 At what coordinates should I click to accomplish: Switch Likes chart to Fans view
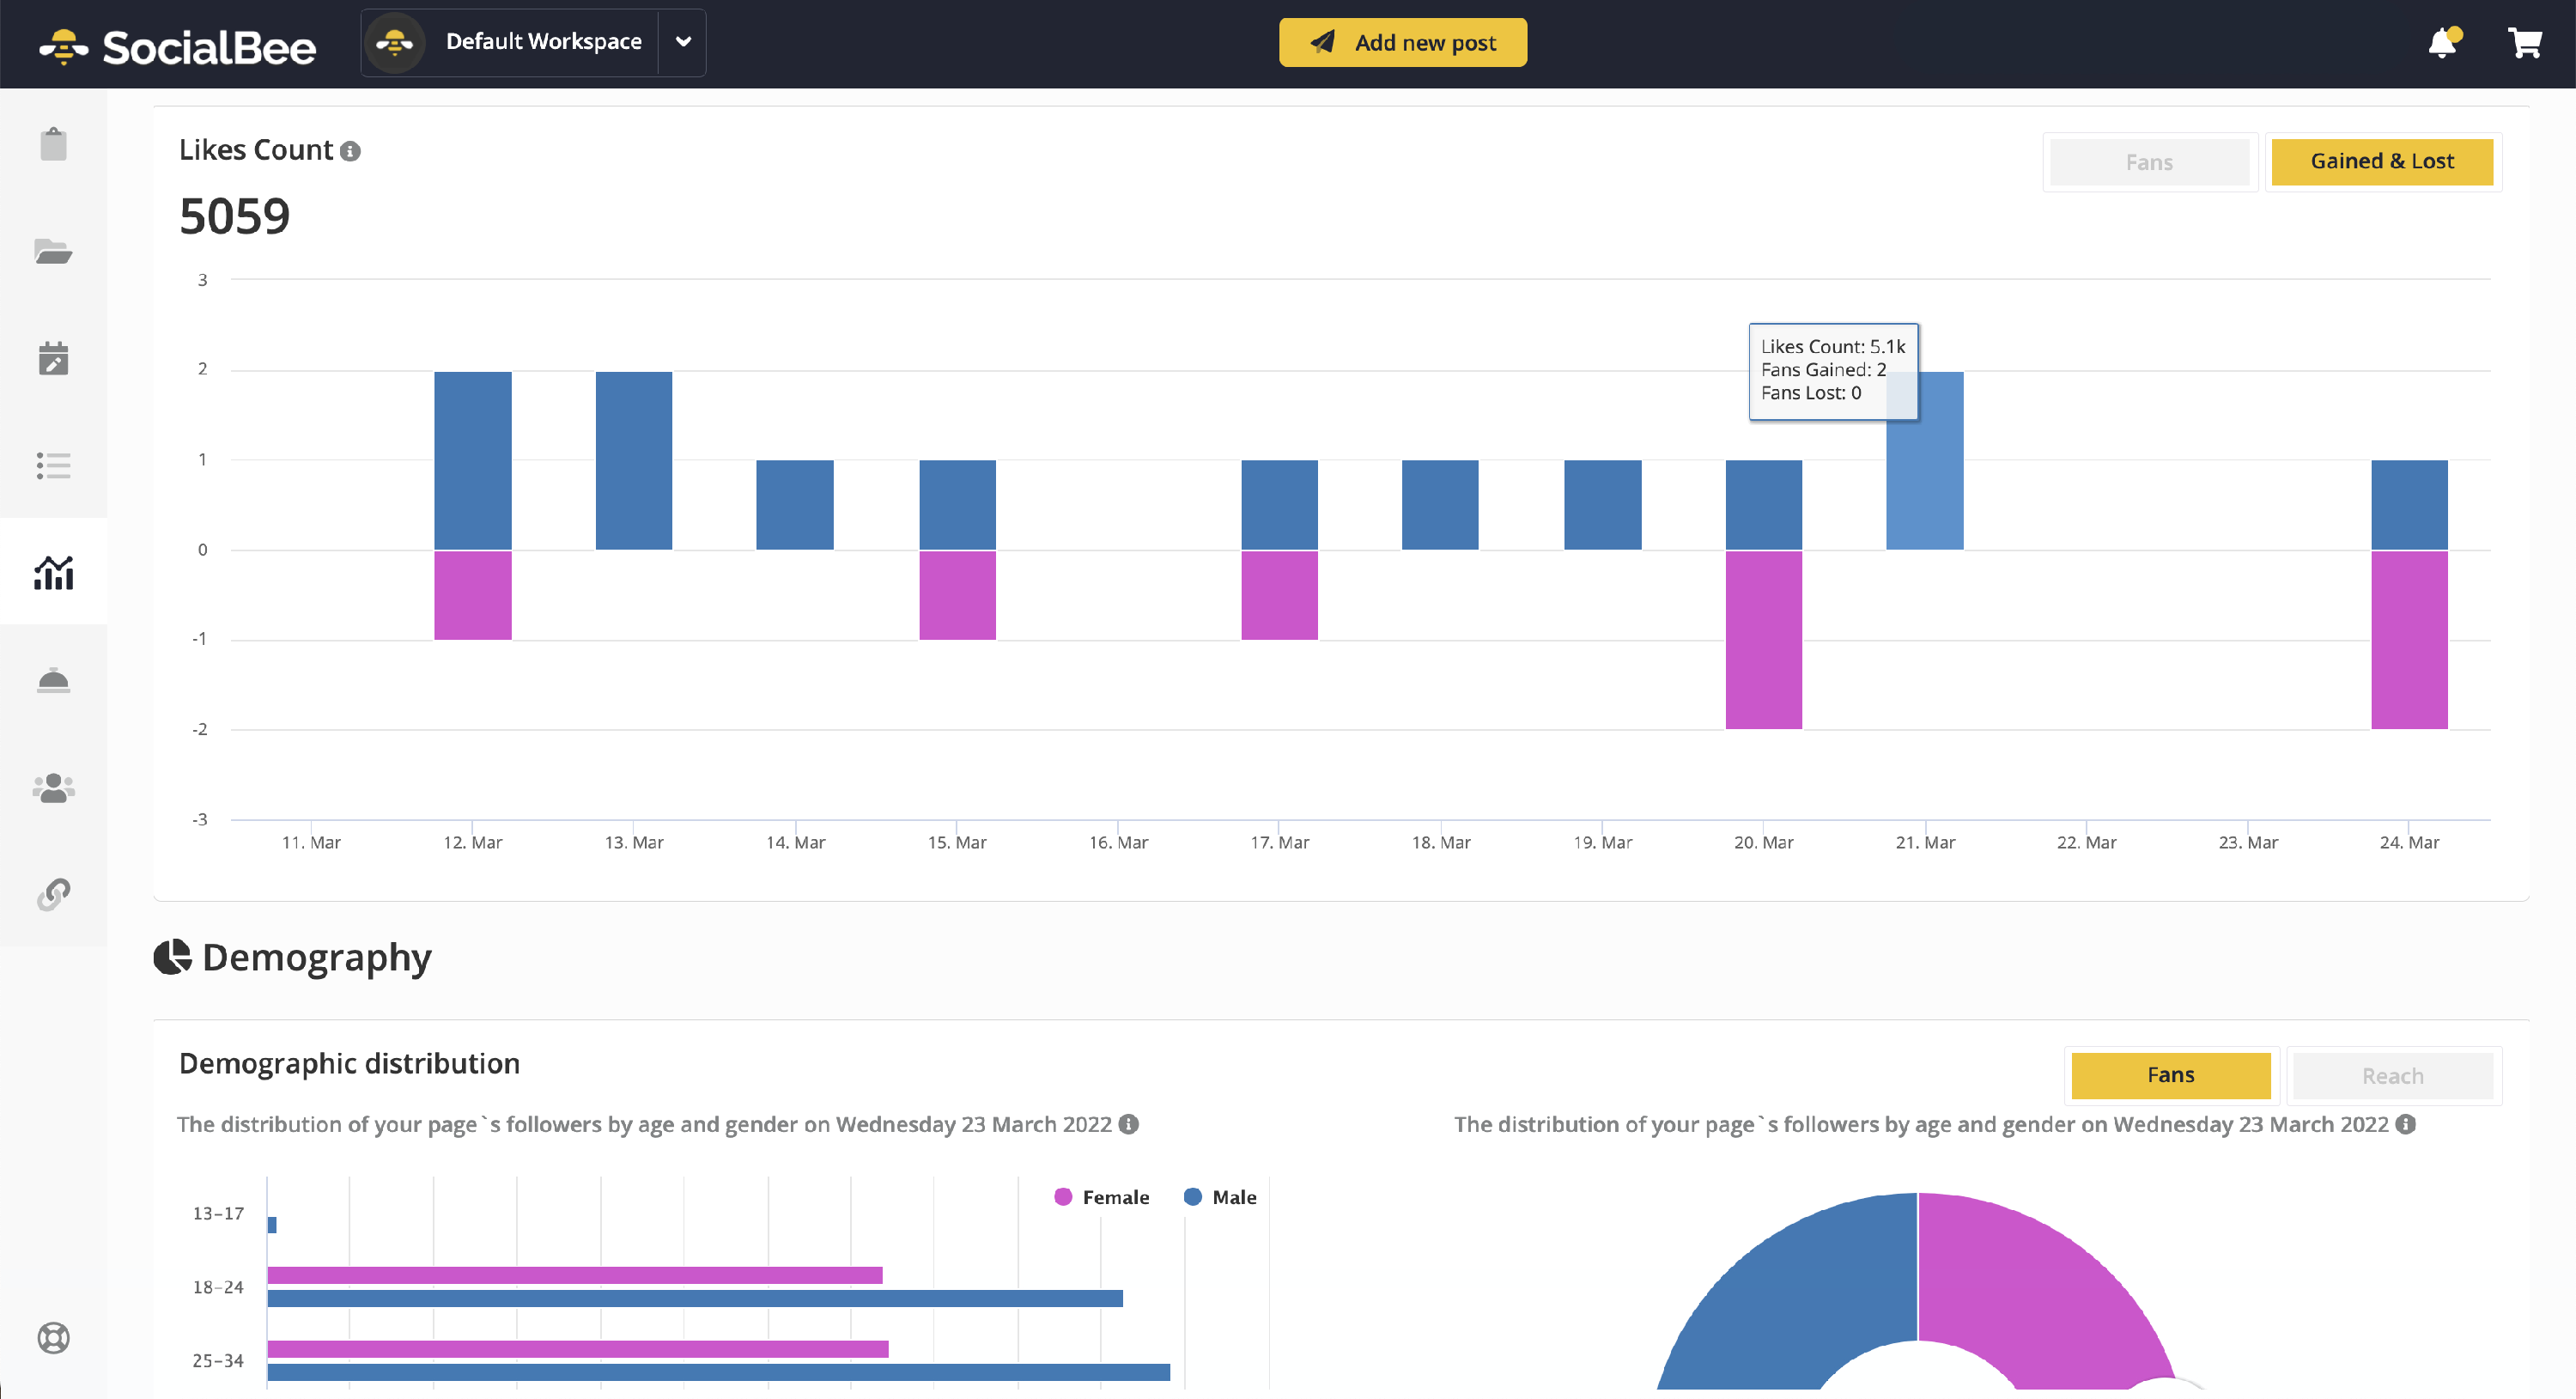2149,162
